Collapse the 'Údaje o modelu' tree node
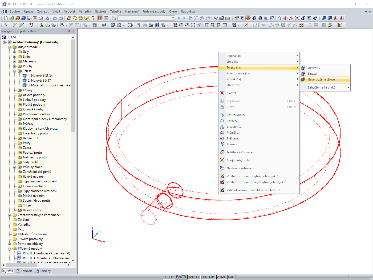Image resolution: width=373 pixels, height=280 pixels. (10, 47)
